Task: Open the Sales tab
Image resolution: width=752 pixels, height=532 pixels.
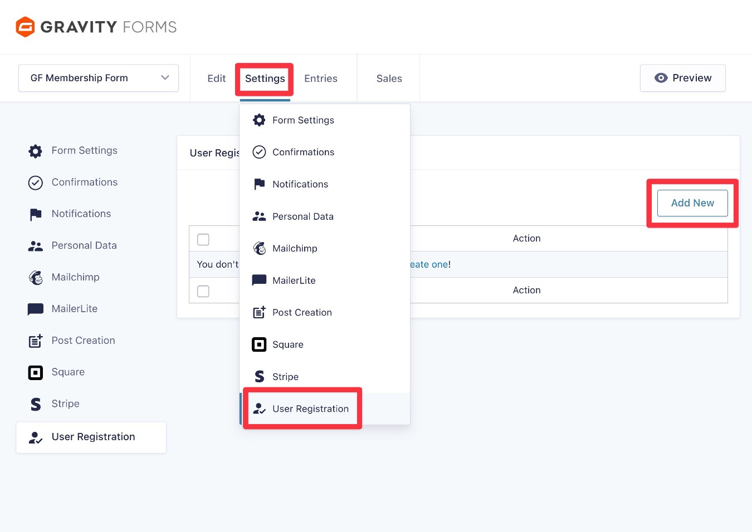Action: coord(389,78)
